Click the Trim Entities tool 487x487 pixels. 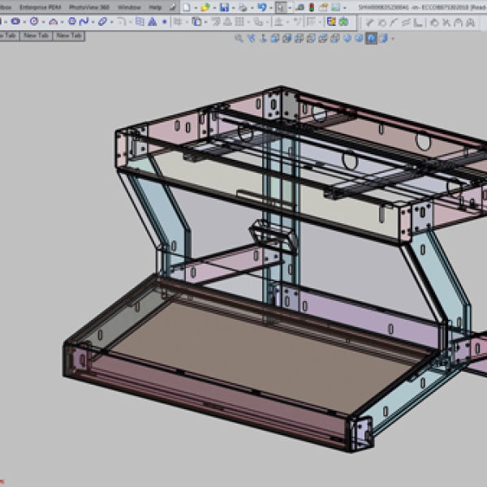[178, 21]
